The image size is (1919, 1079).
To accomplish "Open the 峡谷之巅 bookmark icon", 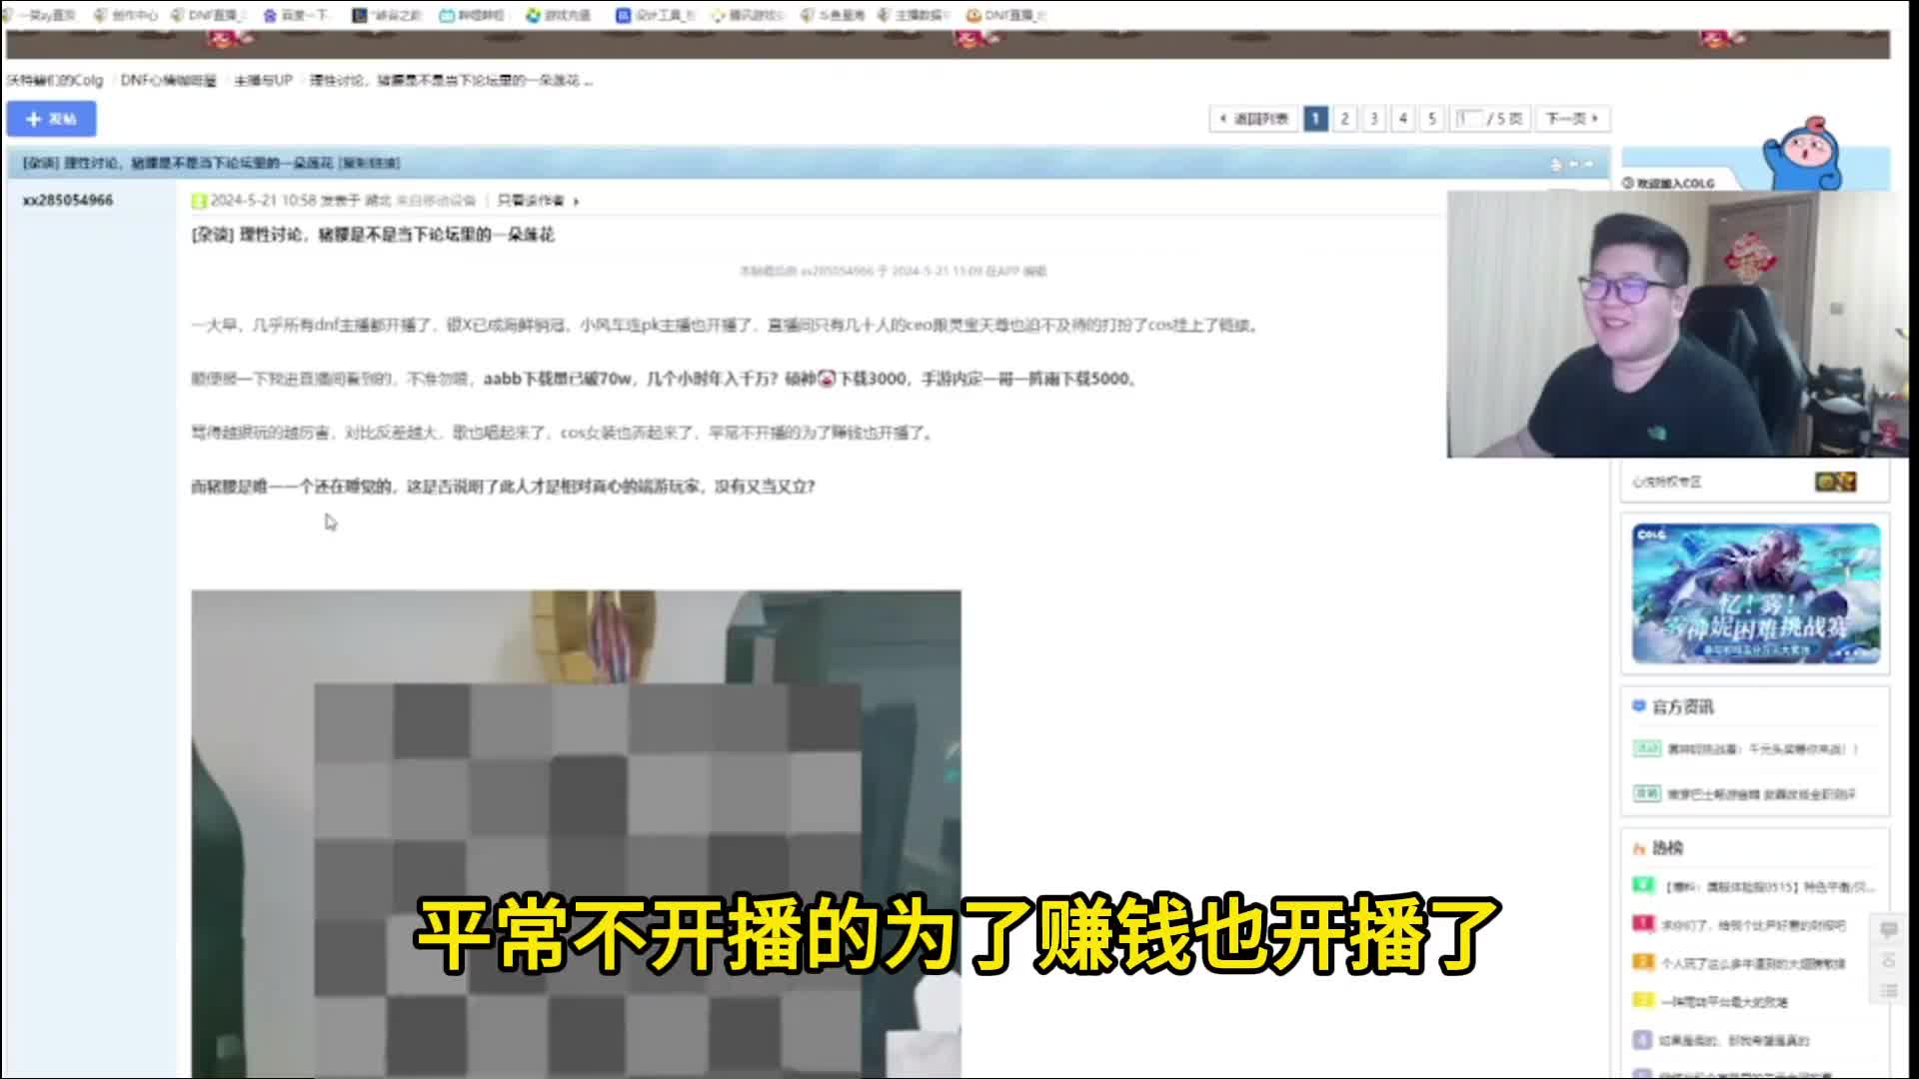I will 360,14.
